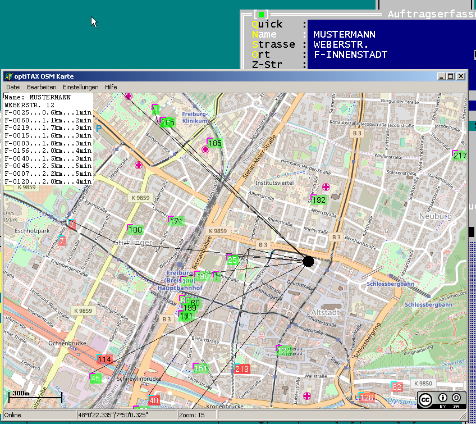The height and width of the screenshot is (424, 476).
Task: Click taxi list row F-0045...2.5km...5min
Action: [x=48, y=166]
